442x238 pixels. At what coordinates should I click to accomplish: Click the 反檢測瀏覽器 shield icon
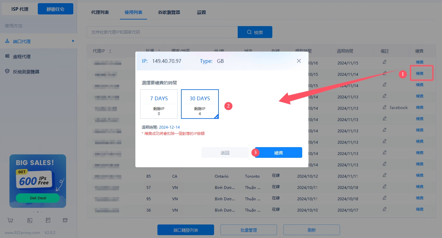point(7,71)
